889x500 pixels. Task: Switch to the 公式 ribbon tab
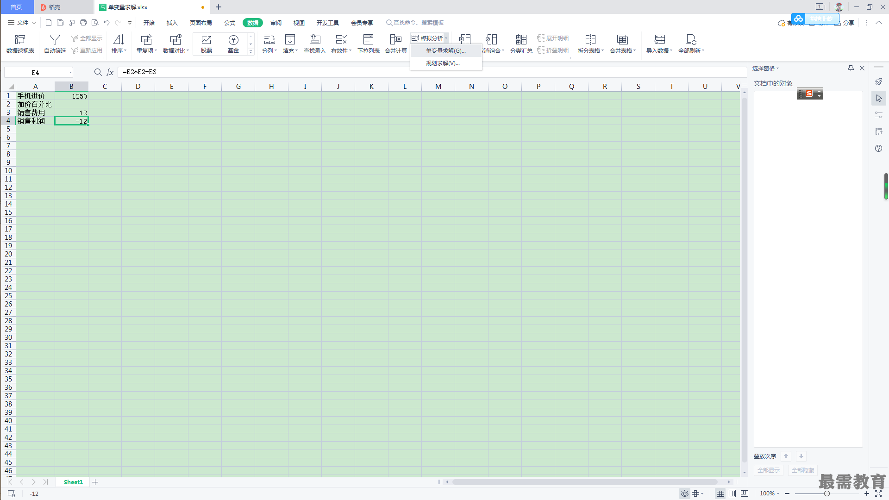click(230, 23)
